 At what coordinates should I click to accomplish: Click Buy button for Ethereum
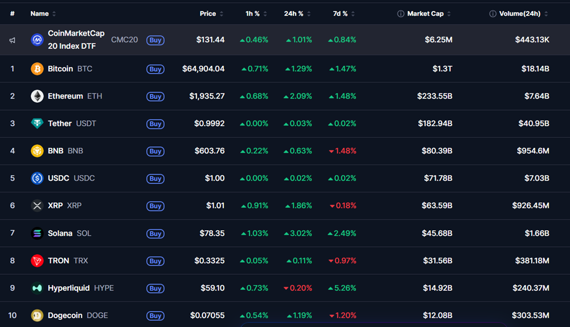[x=155, y=96]
